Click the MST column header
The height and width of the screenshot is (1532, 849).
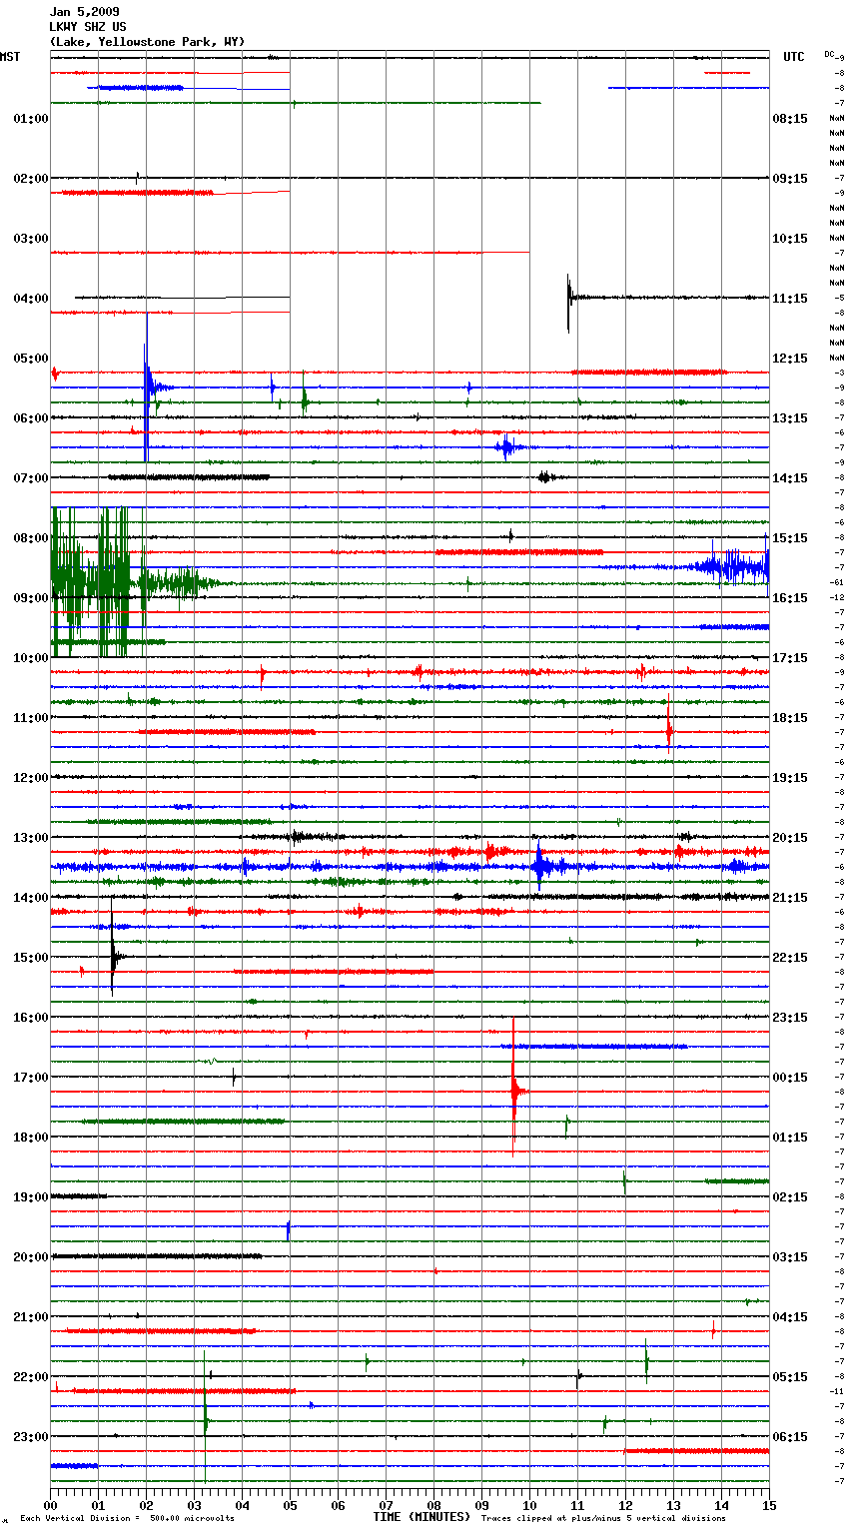pos(10,57)
